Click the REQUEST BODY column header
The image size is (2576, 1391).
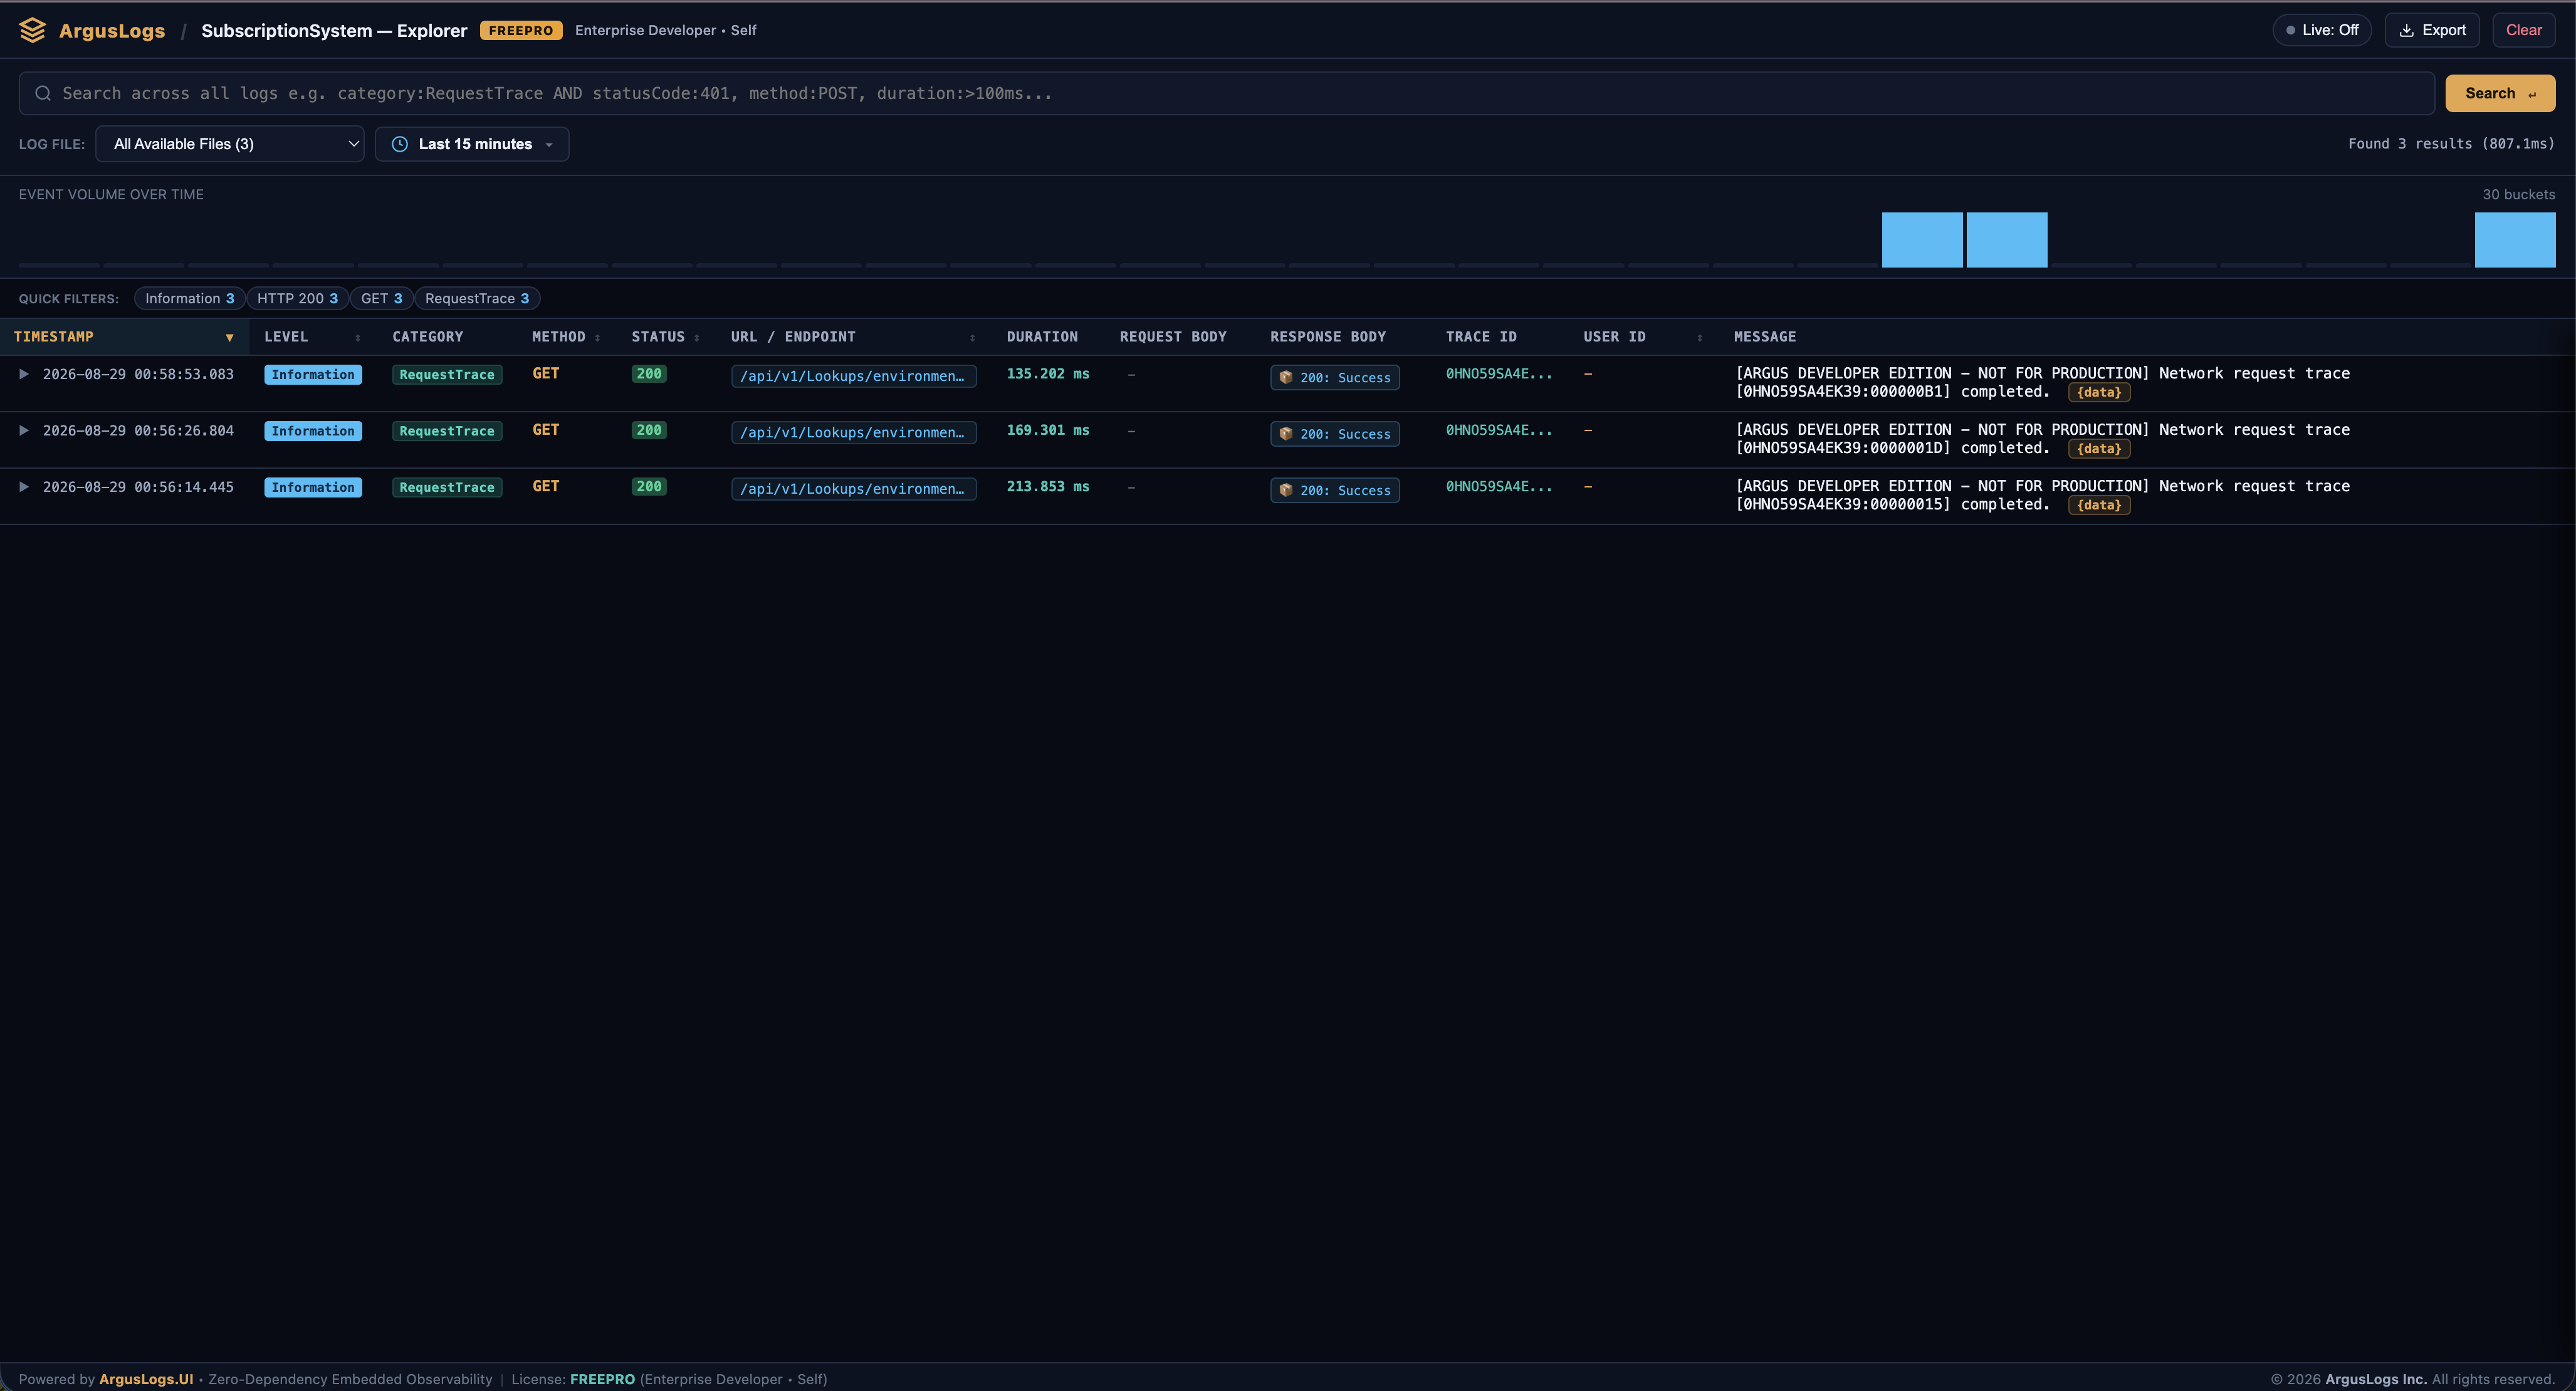click(1173, 337)
